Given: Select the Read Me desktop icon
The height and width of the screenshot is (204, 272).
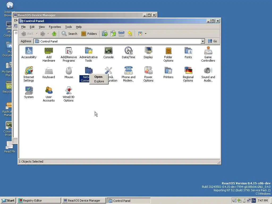Looking at the screenshot, I should pyautogui.click(x=10, y=147).
